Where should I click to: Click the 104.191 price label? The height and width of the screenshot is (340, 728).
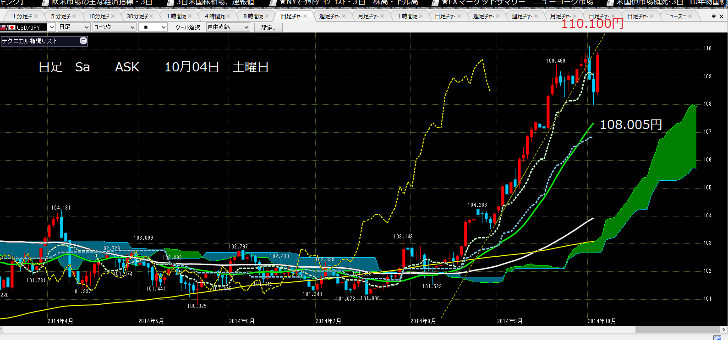(x=61, y=208)
